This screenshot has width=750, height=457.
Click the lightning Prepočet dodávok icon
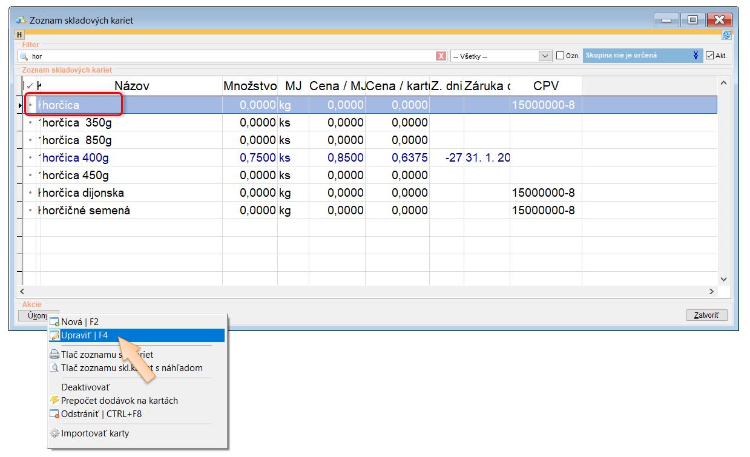click(x=54, y=401)
